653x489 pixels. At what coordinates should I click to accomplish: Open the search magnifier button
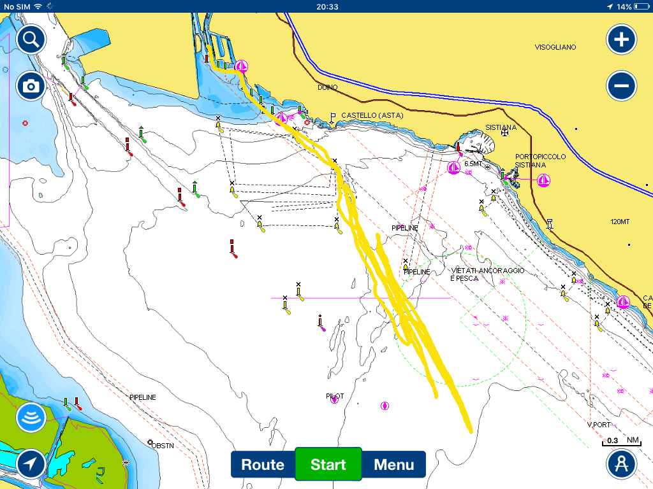coord(31,40)
